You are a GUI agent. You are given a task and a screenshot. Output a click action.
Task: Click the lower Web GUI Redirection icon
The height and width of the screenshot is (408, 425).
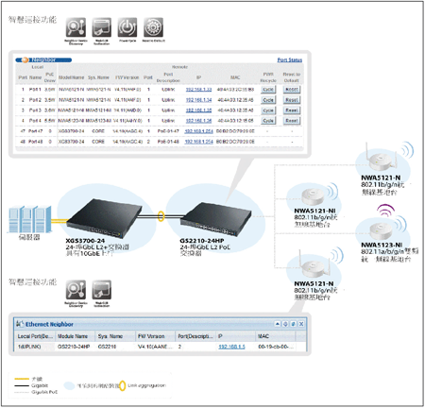tap(101, 290)
